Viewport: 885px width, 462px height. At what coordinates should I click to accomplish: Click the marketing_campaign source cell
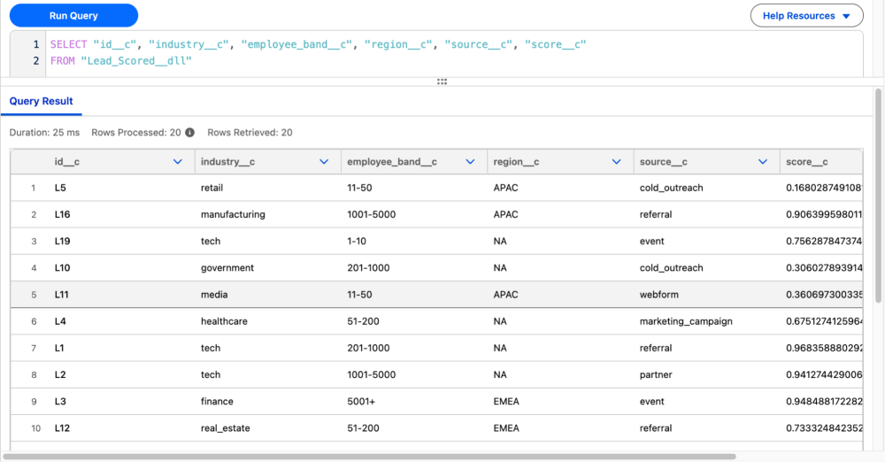(x=706, y=321)
